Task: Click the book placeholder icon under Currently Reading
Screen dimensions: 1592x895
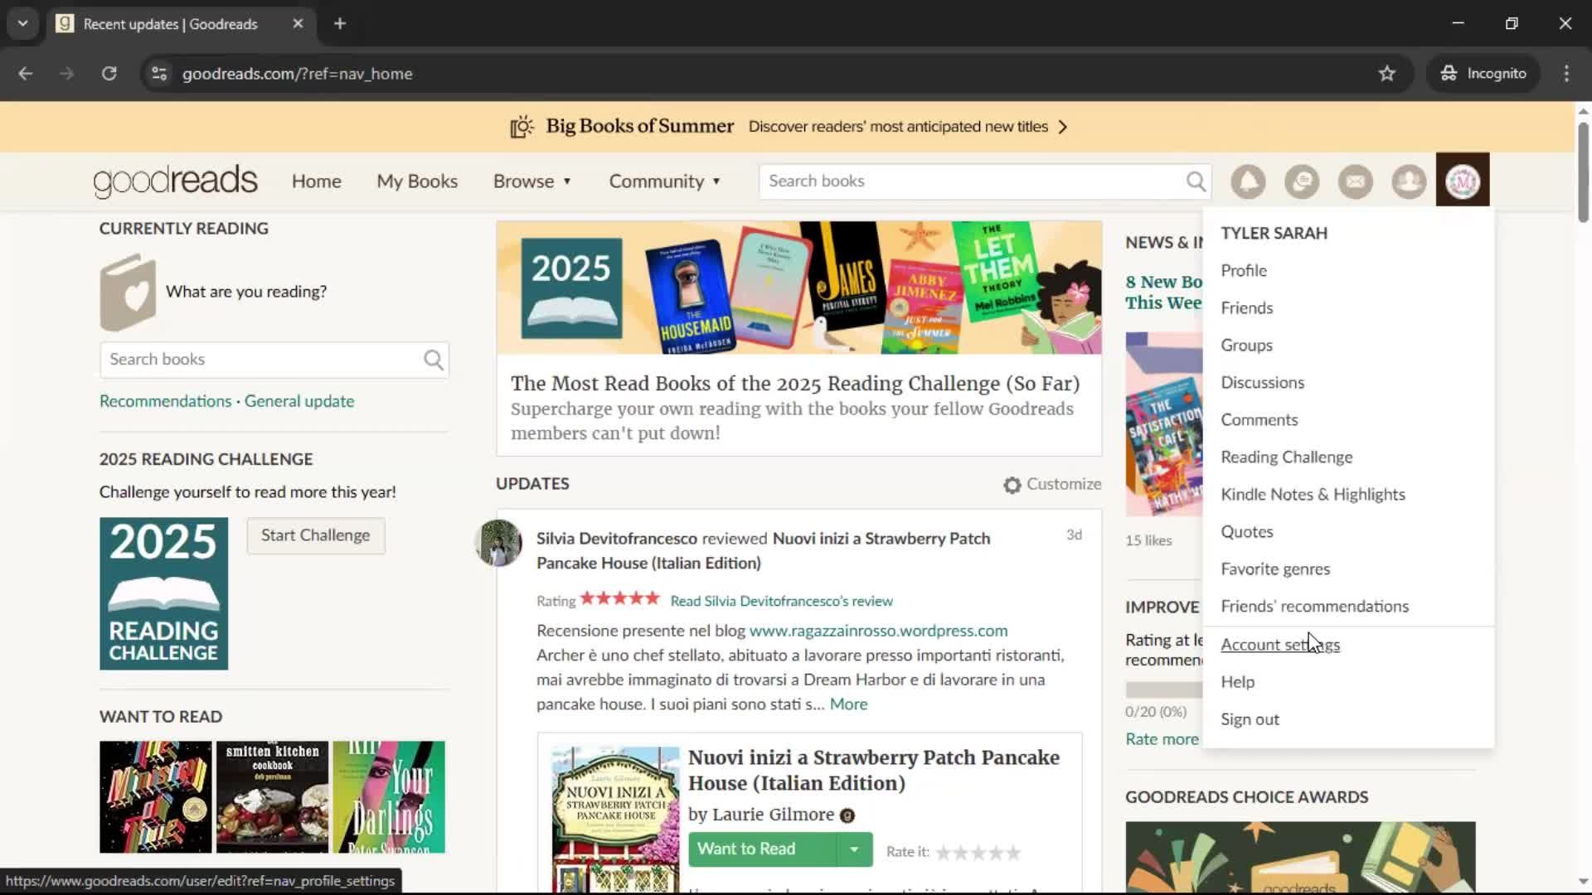Action: 128,293
